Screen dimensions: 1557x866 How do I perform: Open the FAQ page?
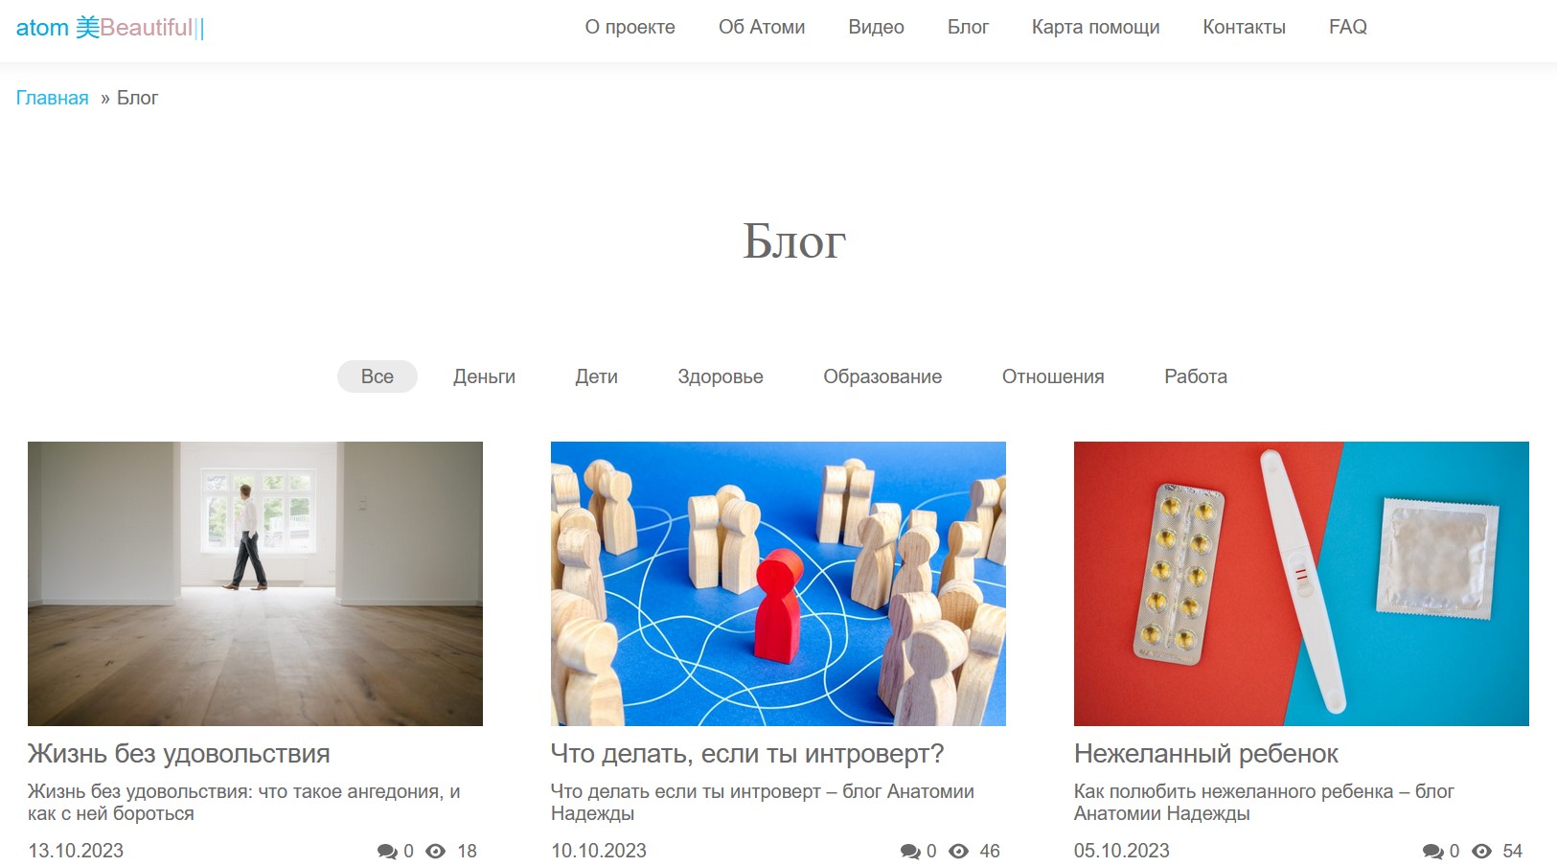tap(1348, 27)
